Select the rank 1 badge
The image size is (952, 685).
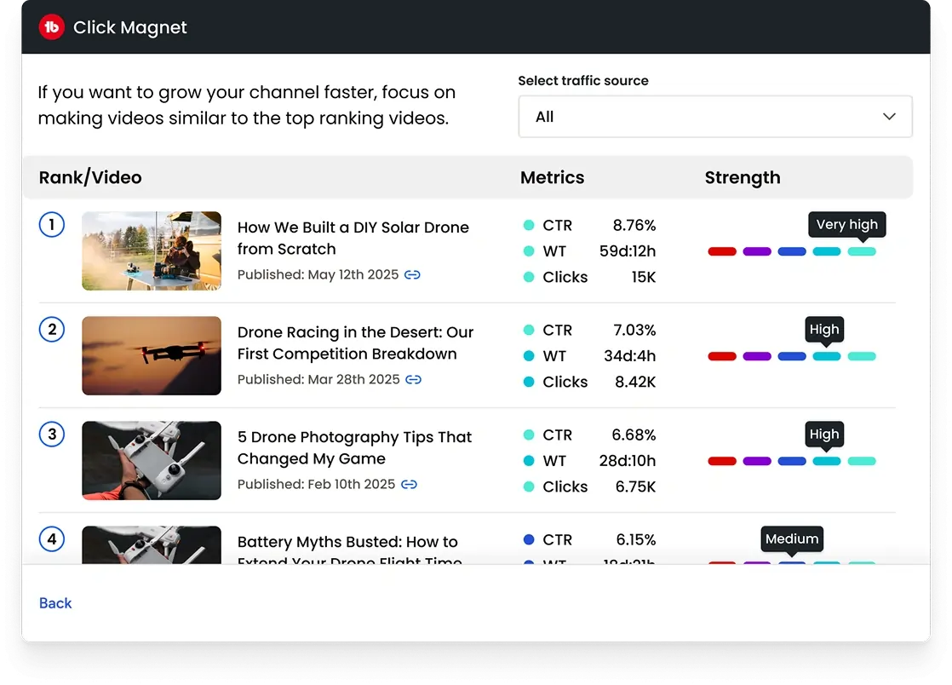(x=52, y=224)
